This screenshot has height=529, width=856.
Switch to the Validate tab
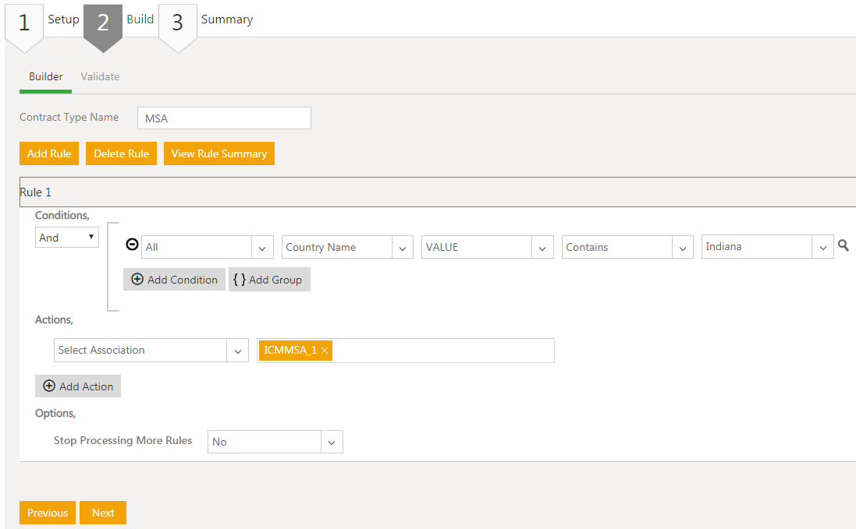(x=100, y=76)
